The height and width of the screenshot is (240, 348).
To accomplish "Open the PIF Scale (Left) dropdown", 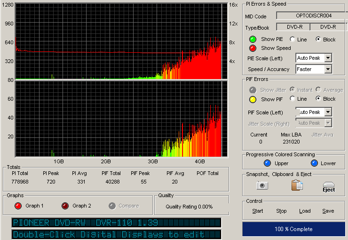I will (x=328, y=112).
